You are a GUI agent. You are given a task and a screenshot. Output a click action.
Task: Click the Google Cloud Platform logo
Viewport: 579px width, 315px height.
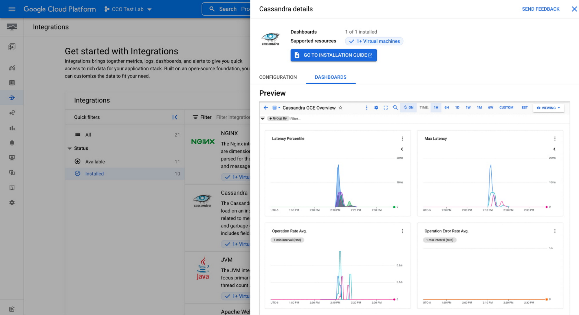click(x=60, y=9)
